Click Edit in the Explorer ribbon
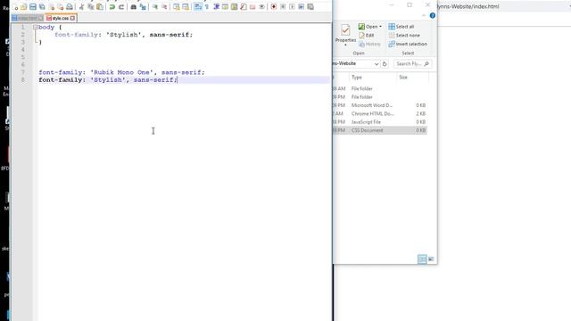 367,36
